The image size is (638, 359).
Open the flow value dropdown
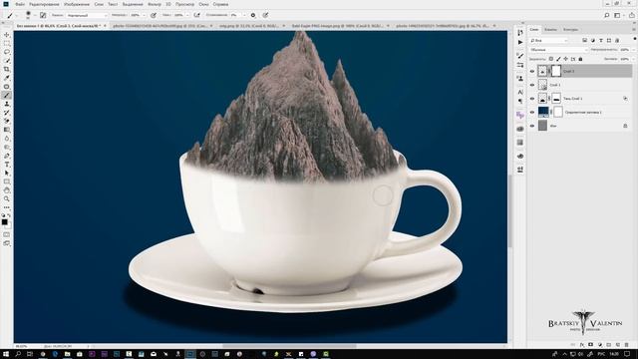(x=187, y=15)
